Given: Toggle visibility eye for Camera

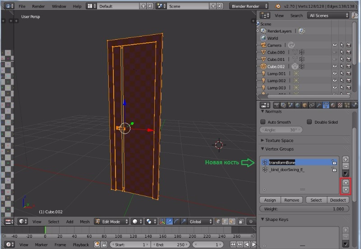Looking at the screenshot, I should coord(335,45).
